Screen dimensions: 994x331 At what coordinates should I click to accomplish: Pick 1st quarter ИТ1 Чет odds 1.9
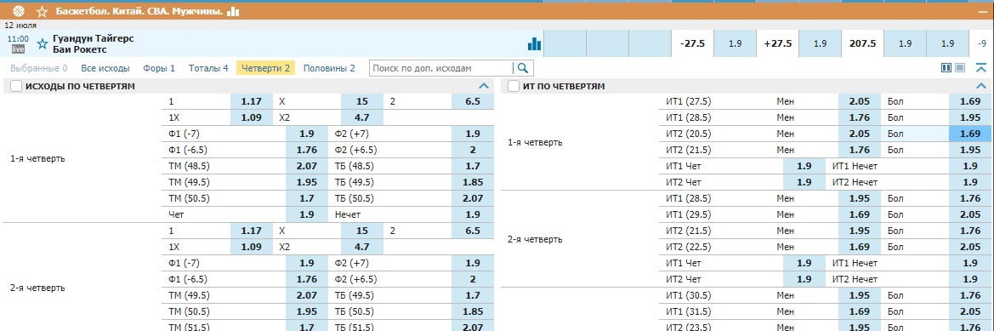[804, 166]
